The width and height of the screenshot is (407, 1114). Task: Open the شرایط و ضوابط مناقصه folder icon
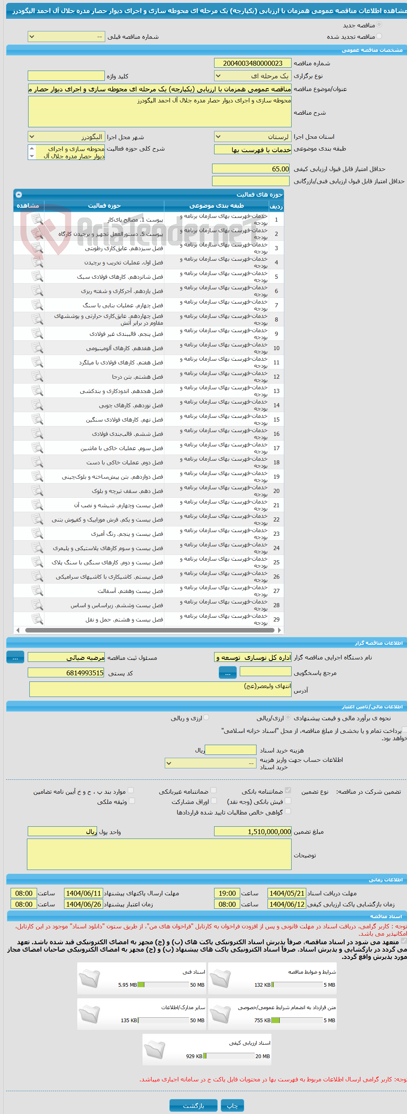pyautogui.click(x=220, y=978)
